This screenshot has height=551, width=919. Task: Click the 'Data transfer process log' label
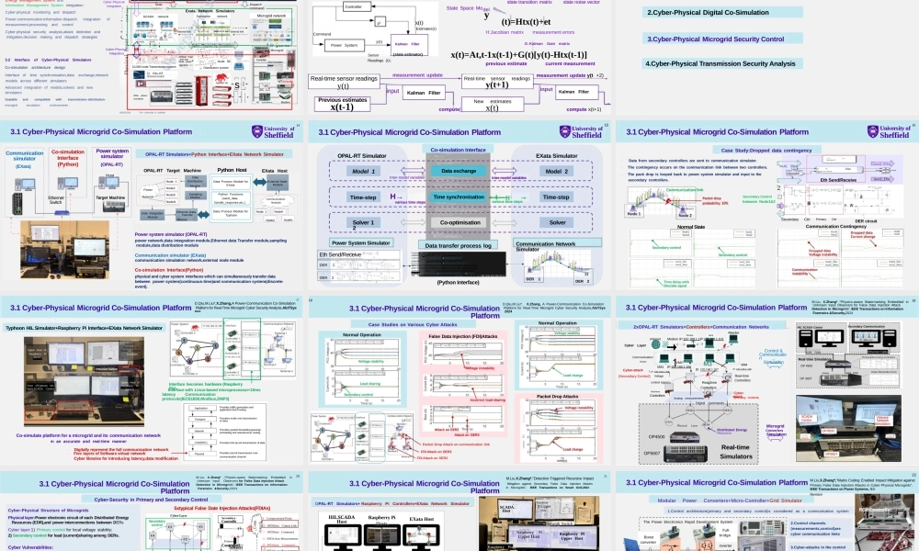458,246
